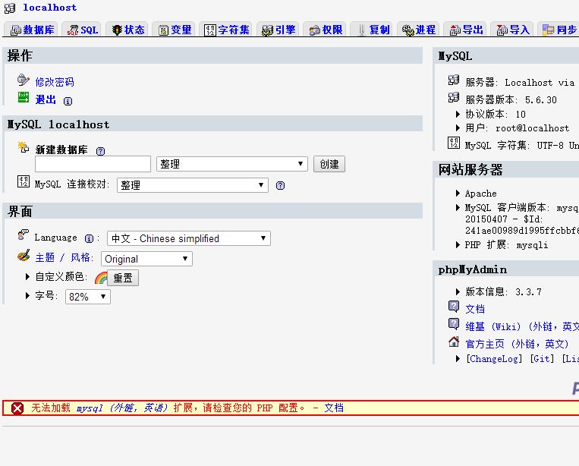Screen dimensions: 579x466
Task: Open the 进程 (Processes) tab
Action: point(419,30)
